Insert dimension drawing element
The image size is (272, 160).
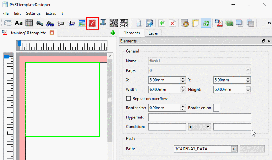61,23
